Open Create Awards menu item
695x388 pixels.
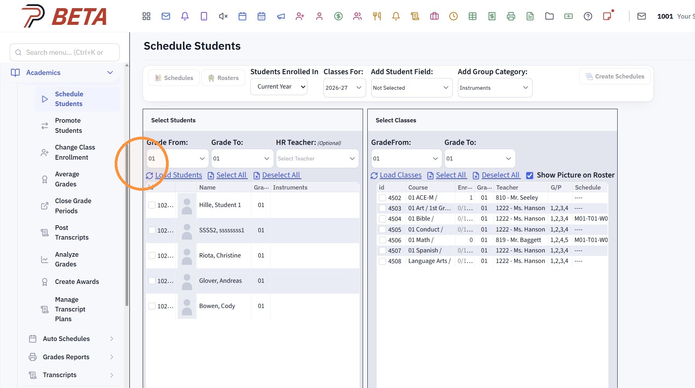point(77,282)
